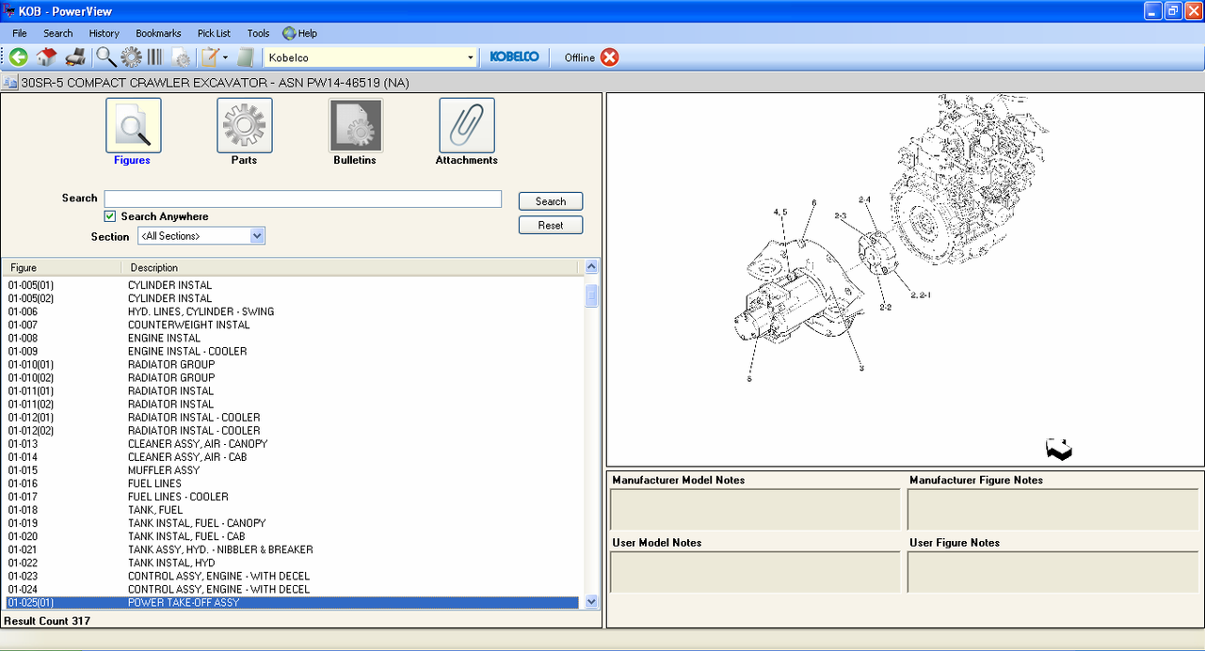Open the Bulletins view icon
The width and height of the screenshot is (1205, 651).
tap(356, 125)
